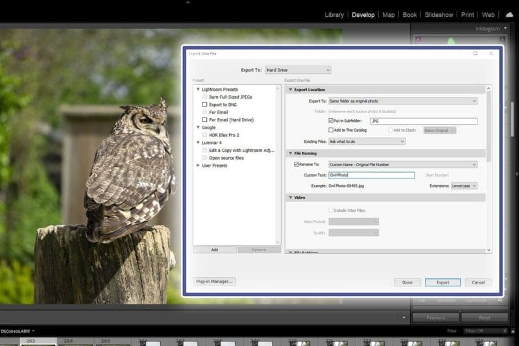Switch to the Develop module
Viewport: 519px width, 346px height.
[363, 15]
